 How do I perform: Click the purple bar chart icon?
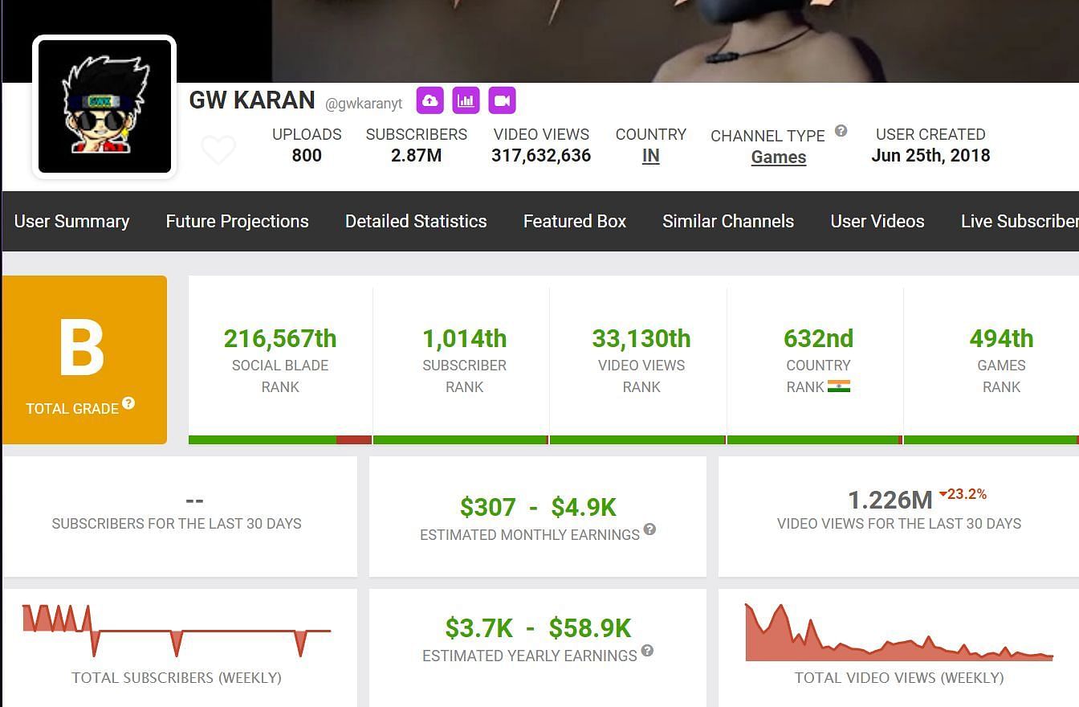click(466, 100)
